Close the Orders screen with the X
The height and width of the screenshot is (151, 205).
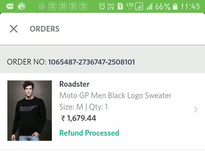(x=14, y=29)
